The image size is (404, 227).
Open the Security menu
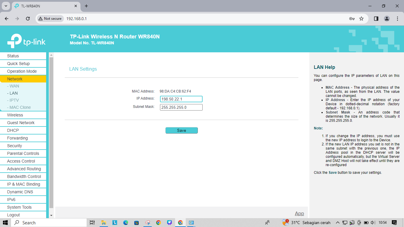pos(23,146)
